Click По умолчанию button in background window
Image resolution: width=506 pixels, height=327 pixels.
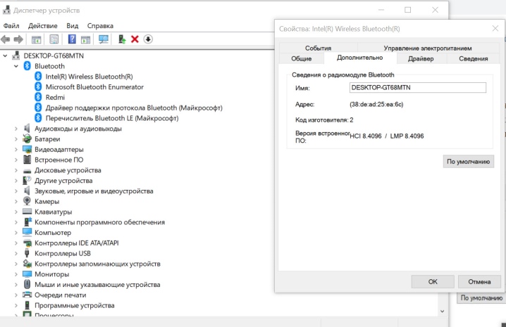click(x=481, y=298)
